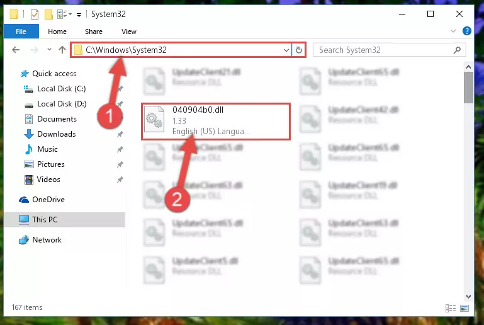Click the Properties checkmark icon in title bar
The image size is (484, 325).
click(35, 14)
